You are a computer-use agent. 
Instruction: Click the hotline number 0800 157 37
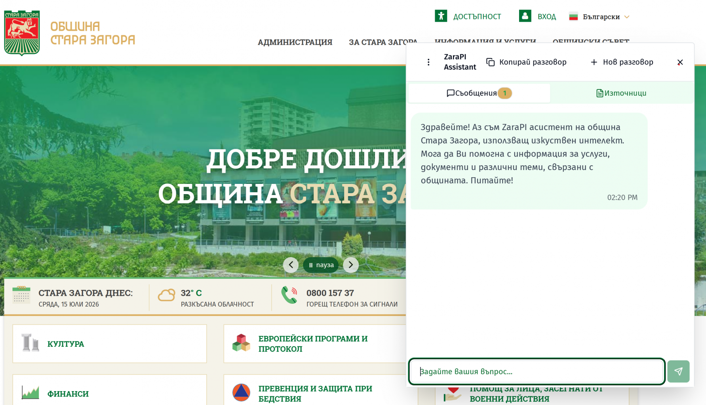(330, 293)
